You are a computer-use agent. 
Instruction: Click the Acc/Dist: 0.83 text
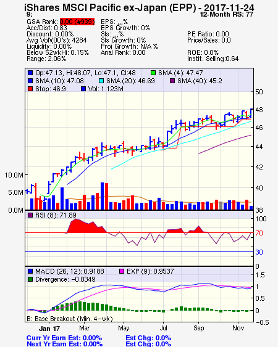(47, 28)
